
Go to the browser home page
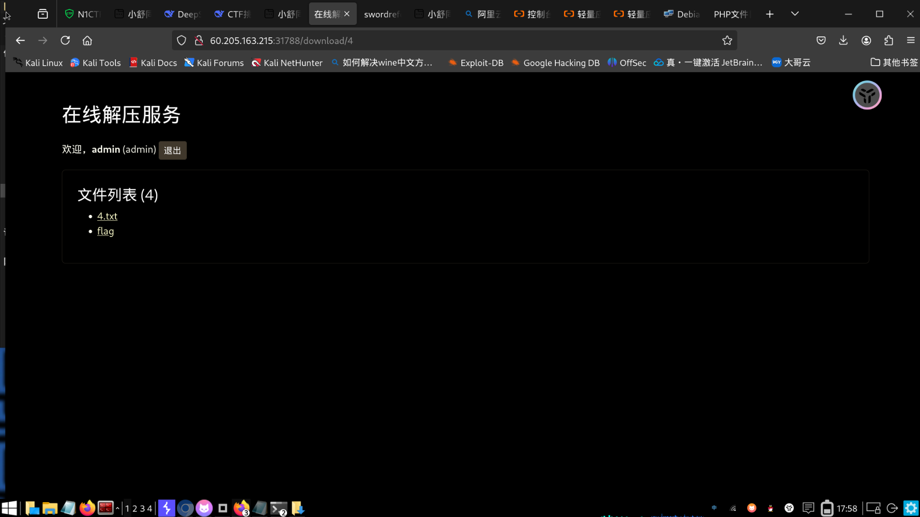[87, 41]
